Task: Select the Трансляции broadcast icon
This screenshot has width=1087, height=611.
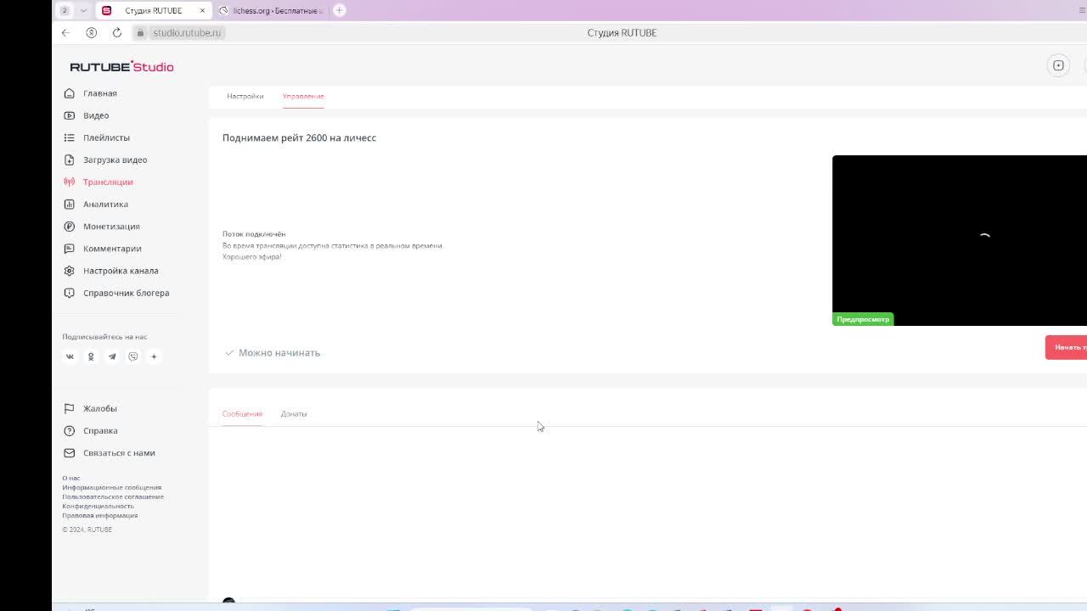Action: pyautogui.click(x=70, y=182)
